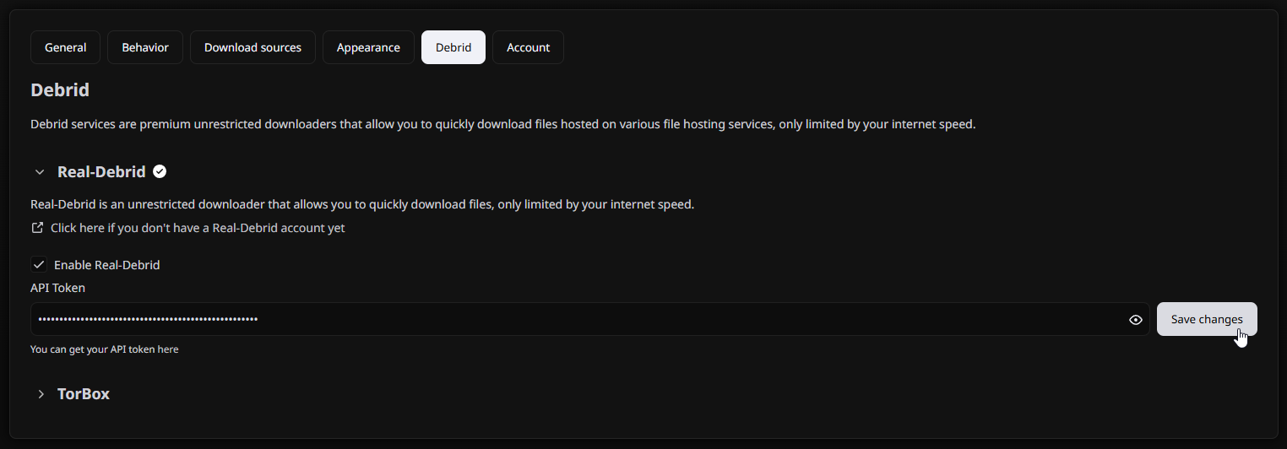Screen dimensions: 1287x449
Task: Switch to the General tab
Action: [65, 47]
